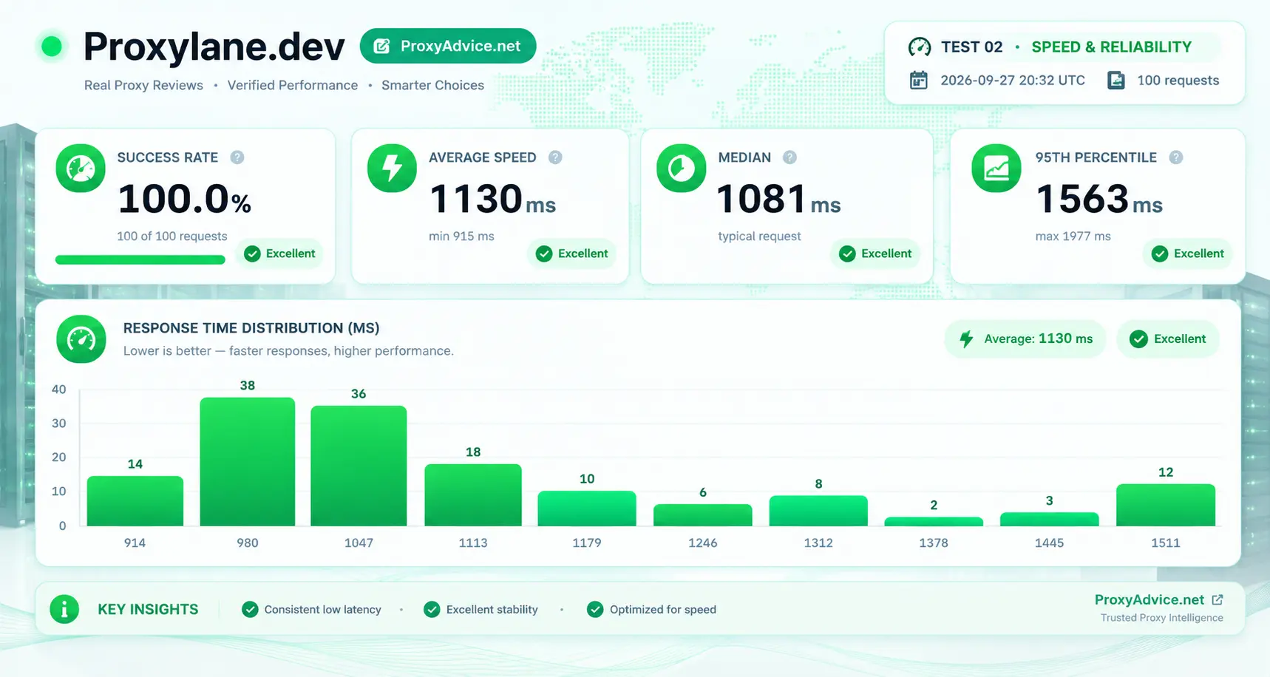
Task: Click the Response Time Distribution gauge icon
Action: click(81, 339)
